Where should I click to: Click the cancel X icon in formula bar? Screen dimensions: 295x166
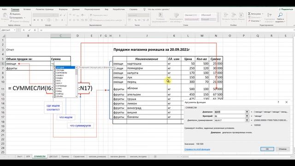click(24, 30)
